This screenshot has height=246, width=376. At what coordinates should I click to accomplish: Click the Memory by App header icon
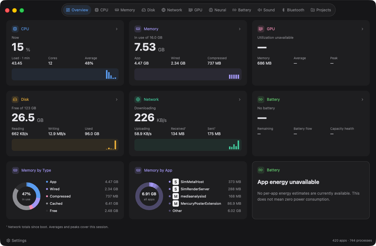pyautogui.click(x=138, y=170)
